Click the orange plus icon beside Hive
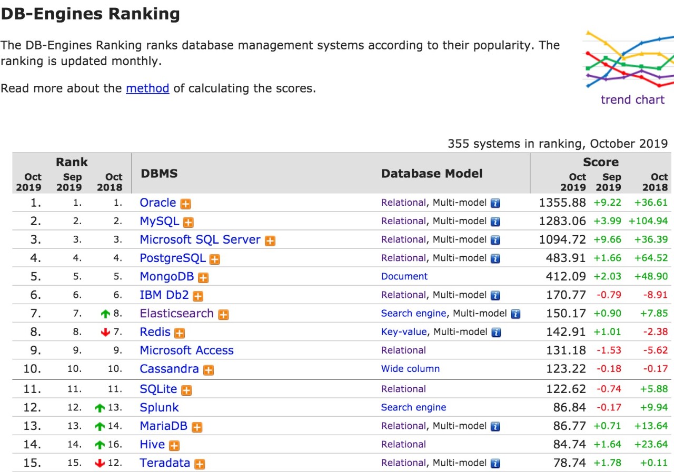The image size is (674, 472). click(174, 446)
